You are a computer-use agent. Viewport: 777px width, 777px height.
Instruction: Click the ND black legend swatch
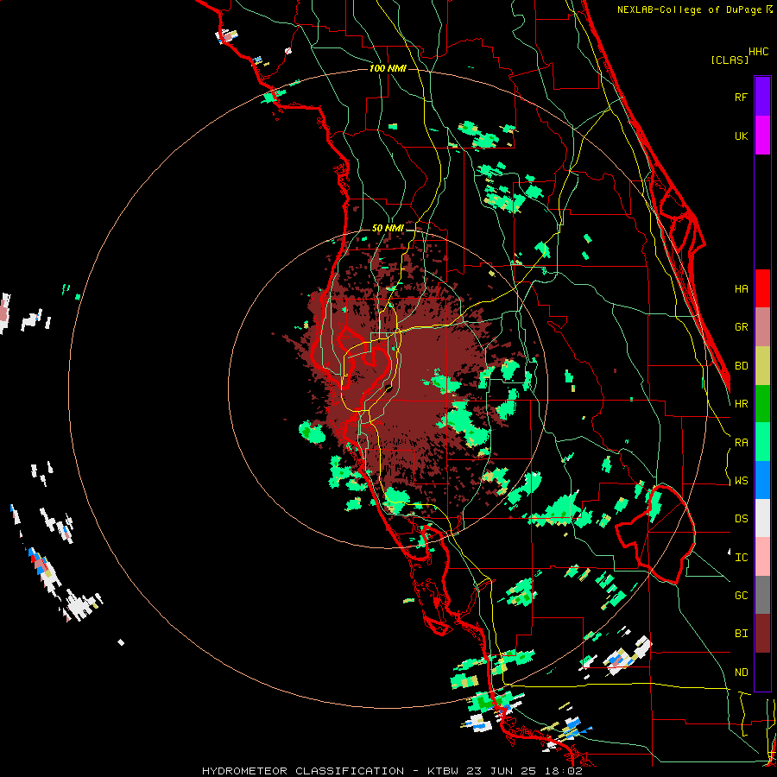click(x=762, y=672)
